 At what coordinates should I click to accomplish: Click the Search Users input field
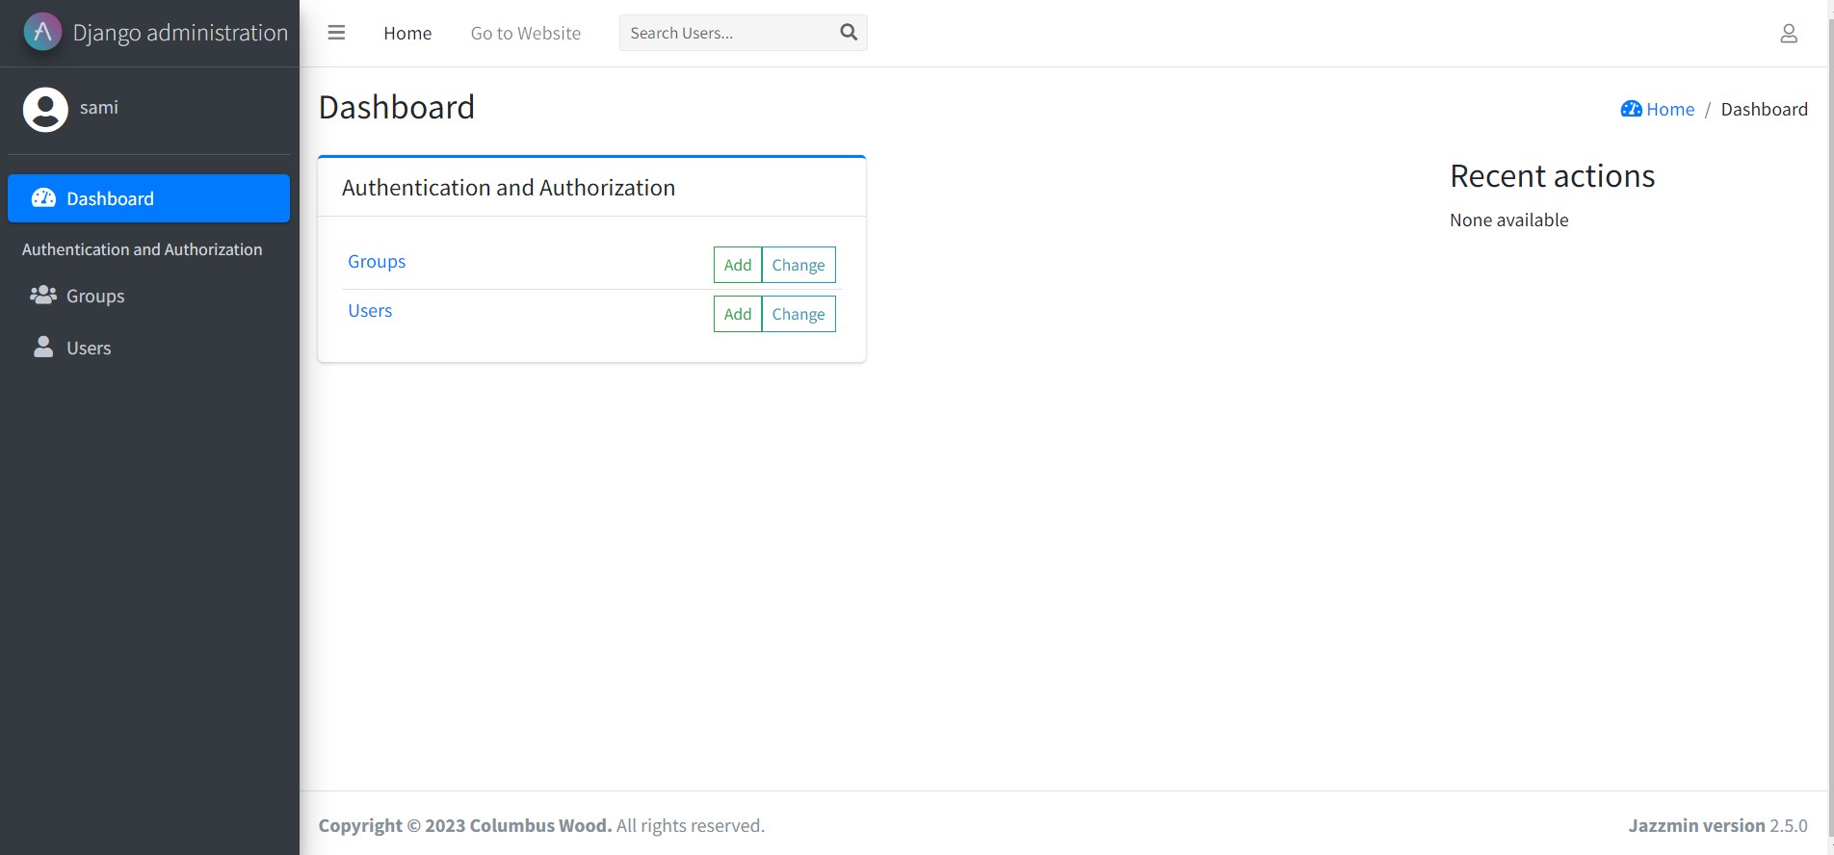(725, 33)
